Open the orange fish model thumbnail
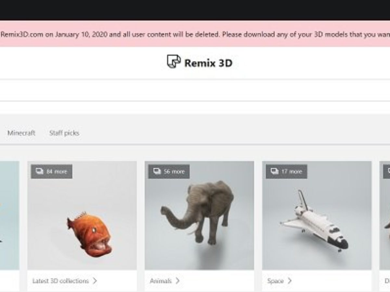The height and width of the screenshot is (292, 390). click(x=82, y=215)
